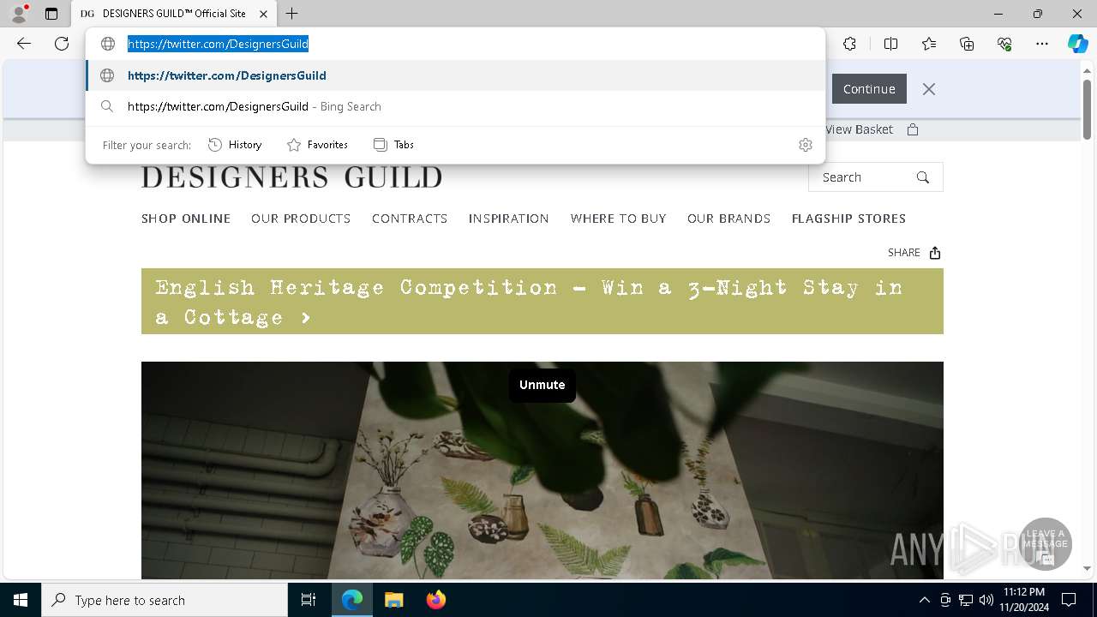The width and height of the screenshot is (1097, 617).
Task: Open the View Basket link
Action: pos(859,129)
